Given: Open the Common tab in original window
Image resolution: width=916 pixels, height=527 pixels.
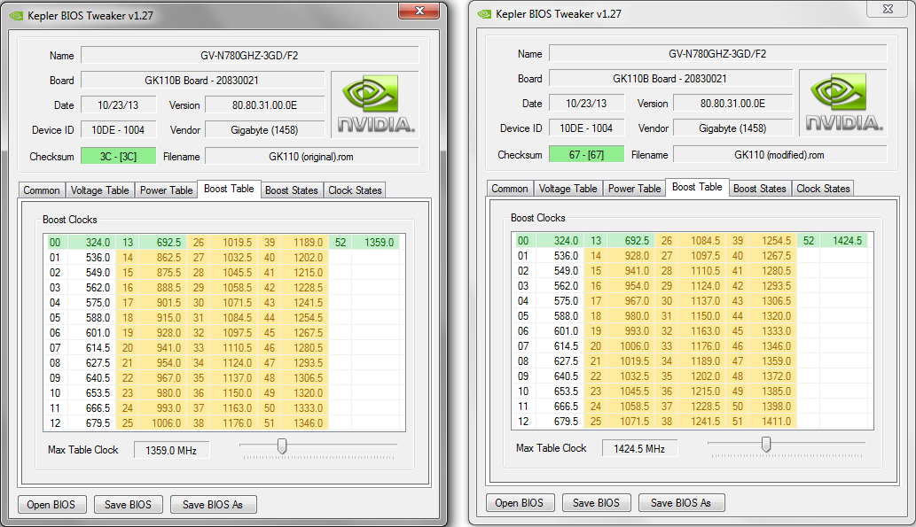Looking at the screenshot, I should [42, 190].
